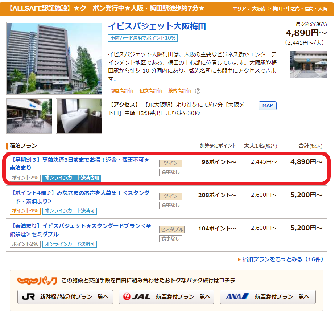Click the (2,445円～/人) per-person price text
Viewport: 335px width, 311px height.
point(305,43)
